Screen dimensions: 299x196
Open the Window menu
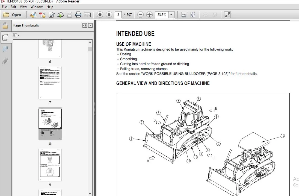pos(37,7)
